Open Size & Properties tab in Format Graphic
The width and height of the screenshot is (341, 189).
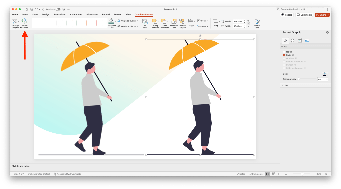click(300, 40)
